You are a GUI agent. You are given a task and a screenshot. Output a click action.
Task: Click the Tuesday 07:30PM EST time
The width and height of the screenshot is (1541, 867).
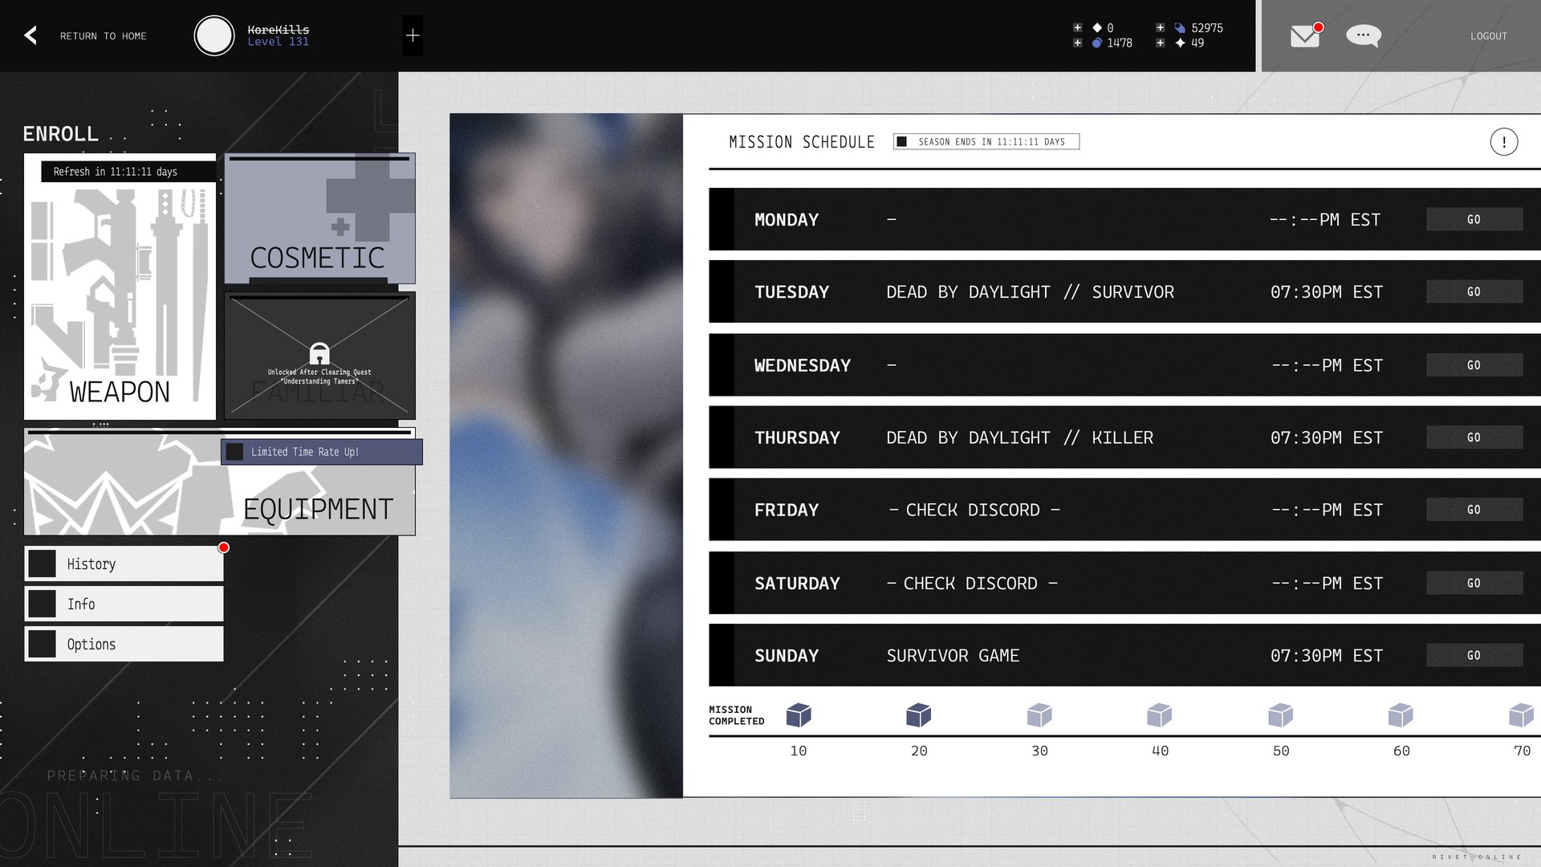click(1327, 292)
